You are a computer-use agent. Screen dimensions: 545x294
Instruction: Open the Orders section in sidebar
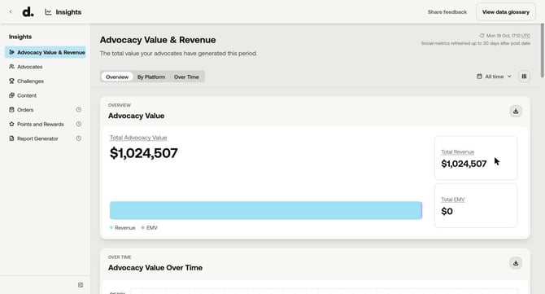pyautogui.click(x=46, y=110)
